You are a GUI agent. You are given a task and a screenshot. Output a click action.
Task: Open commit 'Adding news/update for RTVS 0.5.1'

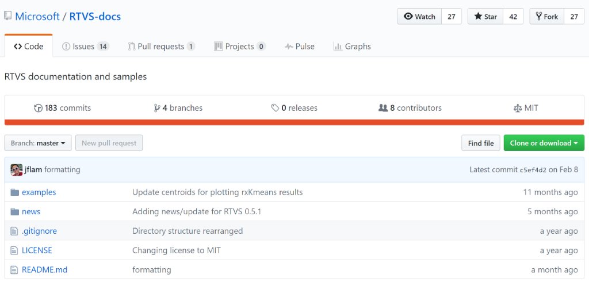(197, 211)
